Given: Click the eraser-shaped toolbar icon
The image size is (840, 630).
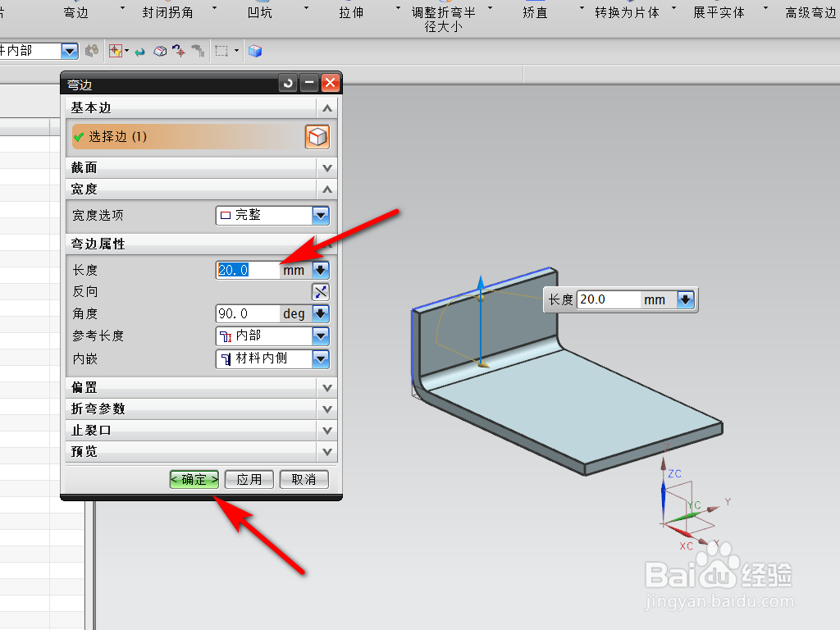Looking at the screenshot, I should 160,52.
